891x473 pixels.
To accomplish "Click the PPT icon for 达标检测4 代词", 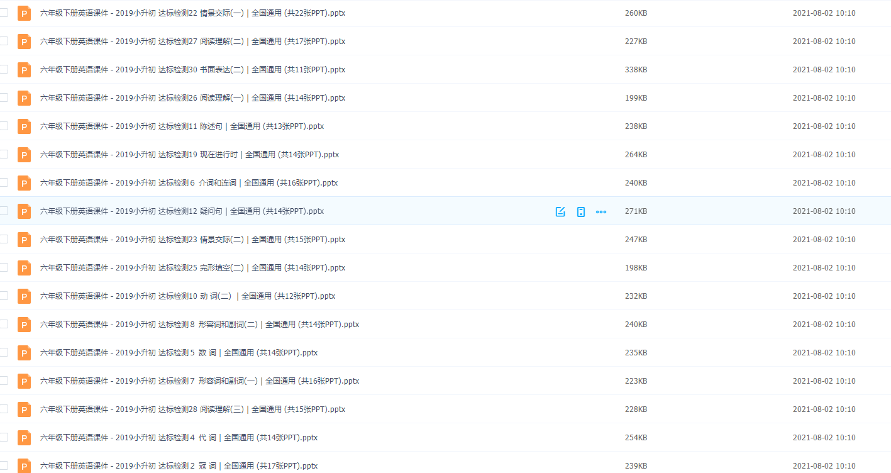I will pos(24,438).
